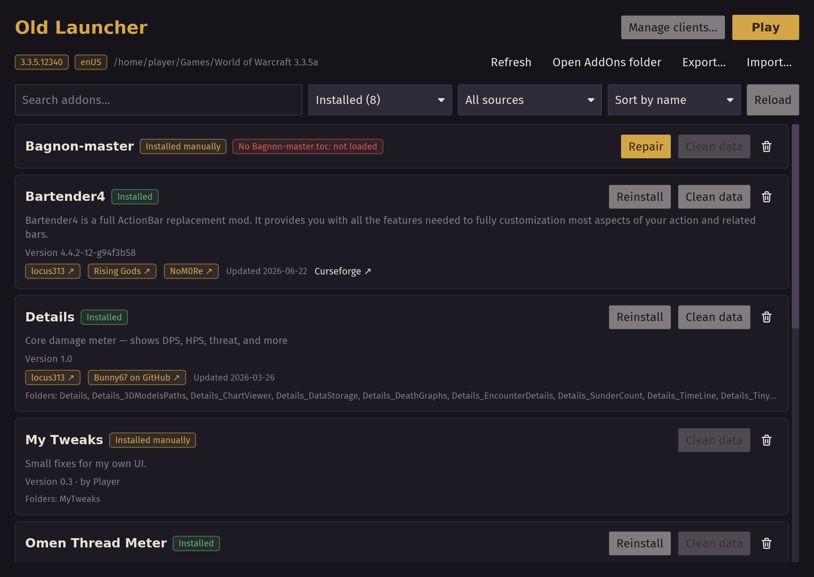The image size is (814, 577).
Task: Open Bartender4's locus313 source link
Action: pos(53,271)
